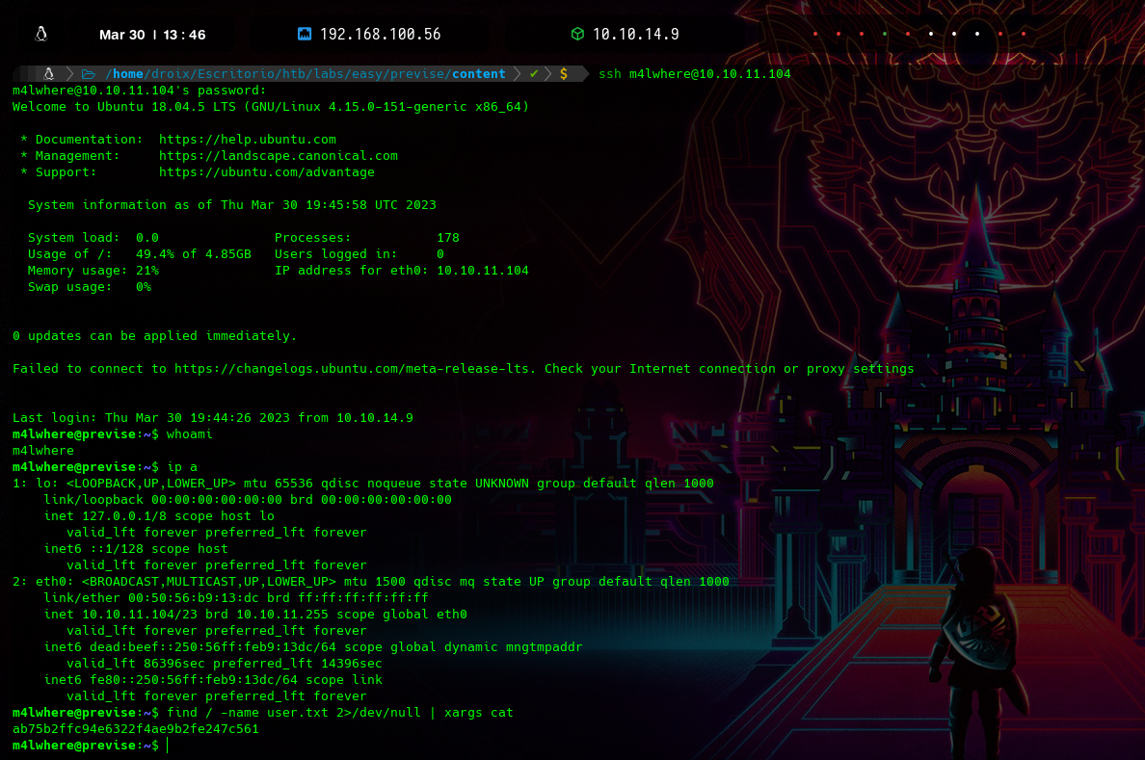Screen dimensions: 1145x760
Task: Click the folder icon in the prompt path
Action: point(88,74)
